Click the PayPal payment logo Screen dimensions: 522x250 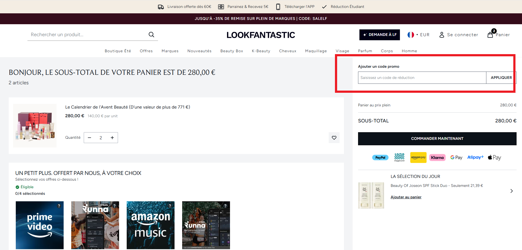380,158
